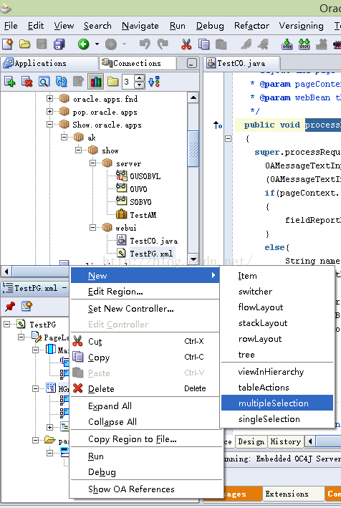Image resolution: width=341 pixels, height=508 pixels.
Task: Open the Versioning menu
Action: click(301, 26)
